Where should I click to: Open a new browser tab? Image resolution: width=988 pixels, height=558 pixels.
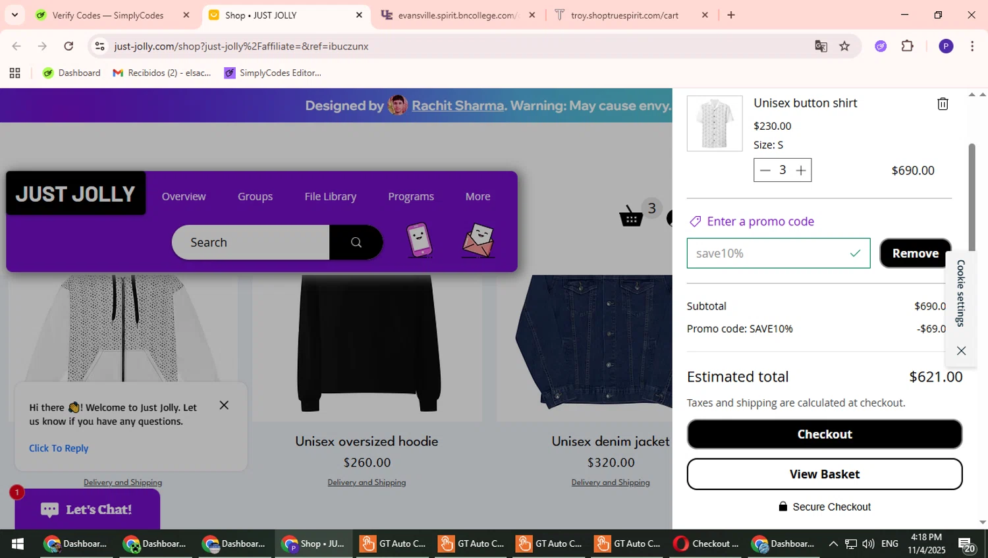click(x=731, y=15)
